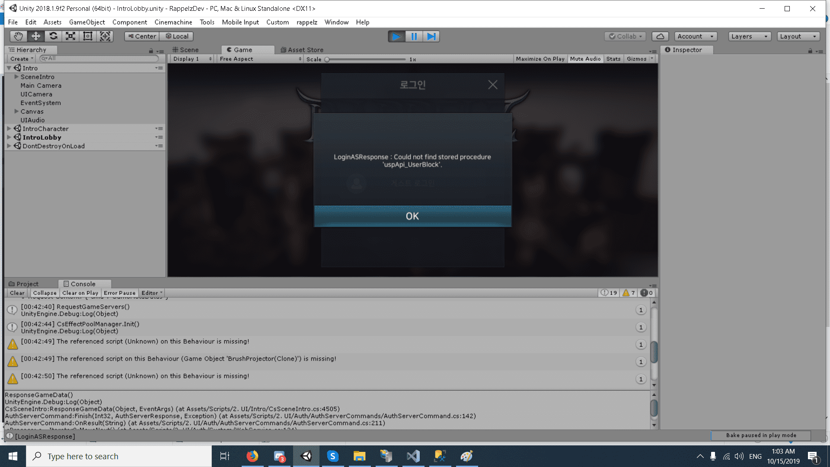The height and width of the screenshot is (467, 830).
Task: Open the rappelz menu
Action: tap(307, 22)
